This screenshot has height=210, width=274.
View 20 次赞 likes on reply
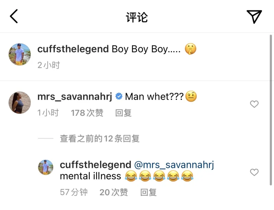114,192
